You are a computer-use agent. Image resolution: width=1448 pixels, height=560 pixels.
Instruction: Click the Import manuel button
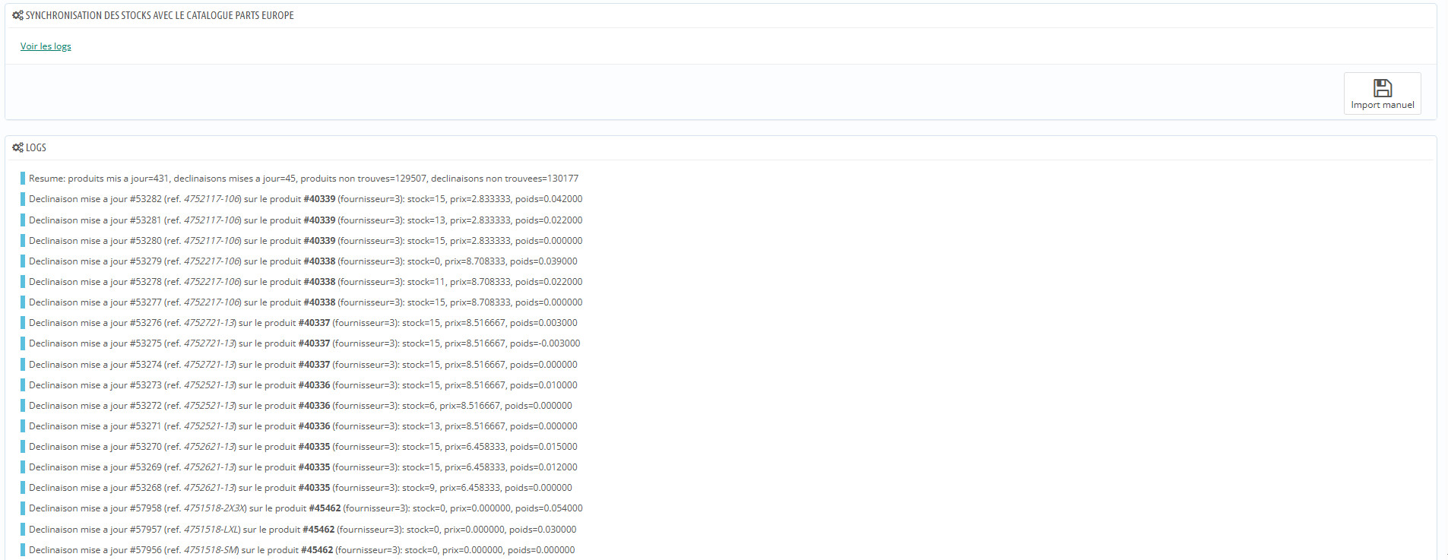(1382, 93)
